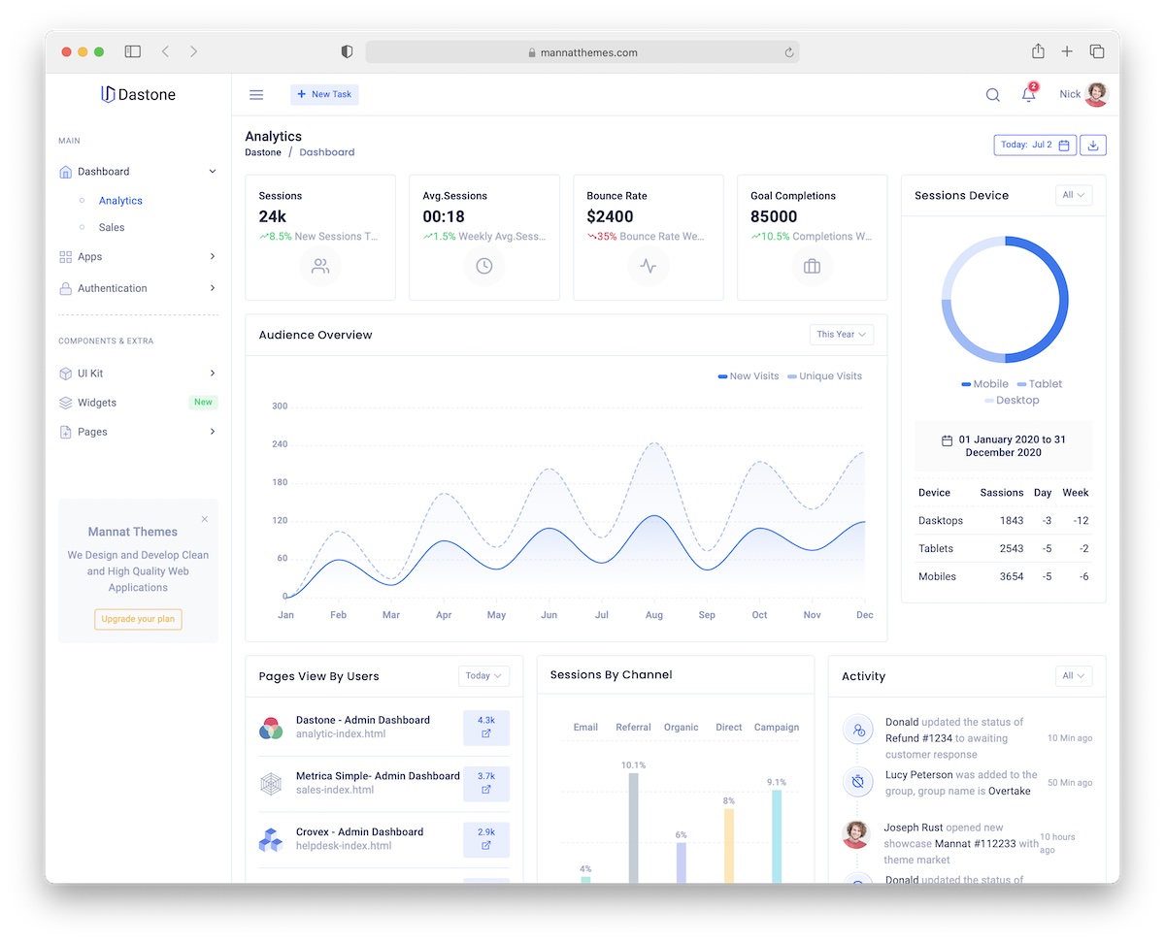Click Donald's refund activity icon
Viewport: 1165px width, 943px height.
click(858, 730)
